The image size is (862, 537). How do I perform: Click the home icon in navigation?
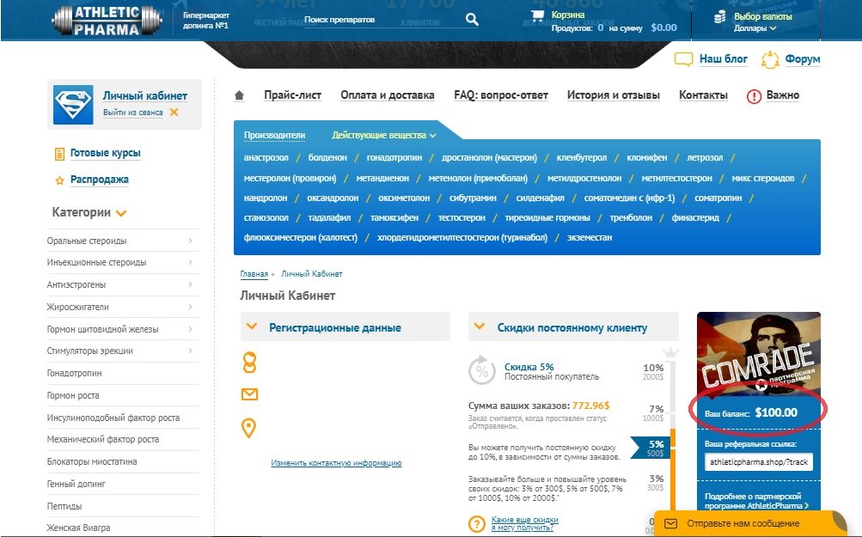pyautogui.click(x=240, y=95)
